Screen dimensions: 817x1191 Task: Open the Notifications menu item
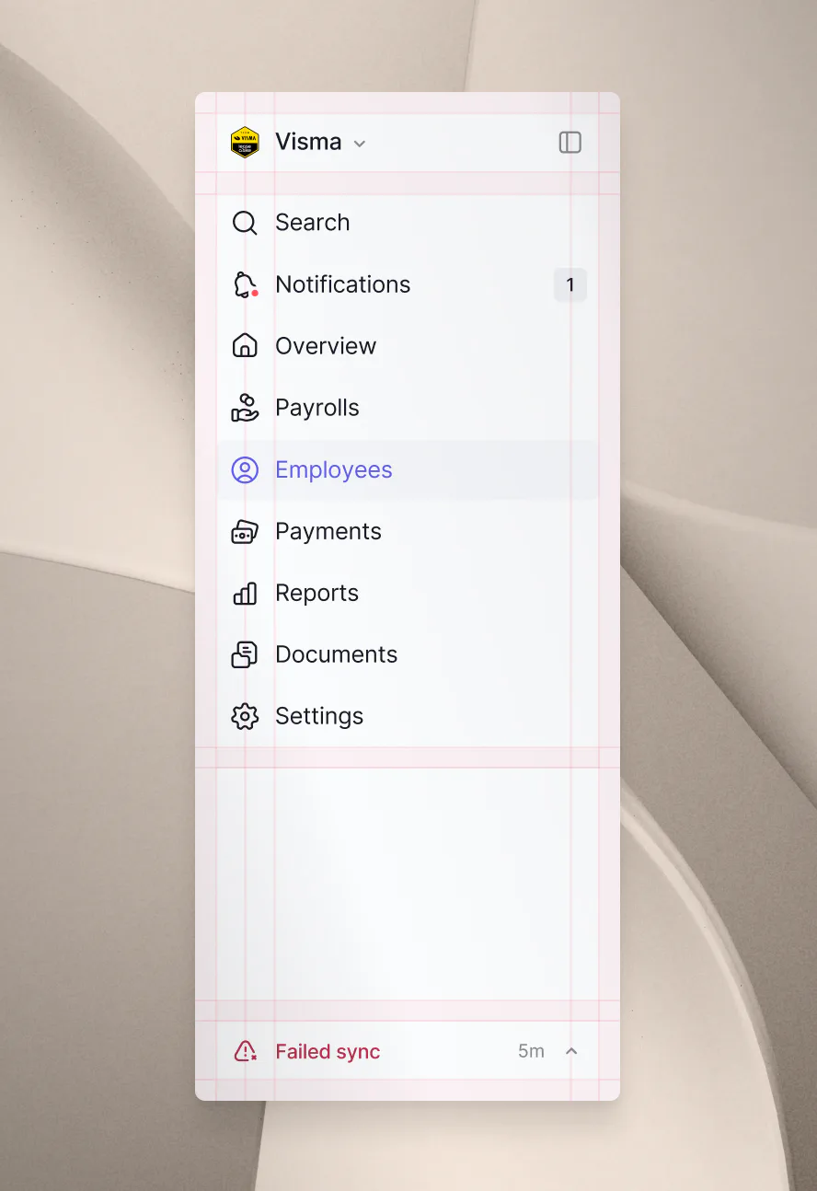tap(408, 284)
